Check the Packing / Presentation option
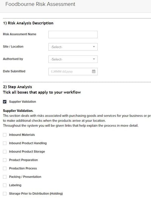The width and height of the screenshot is (151, 198). point(5,177)
